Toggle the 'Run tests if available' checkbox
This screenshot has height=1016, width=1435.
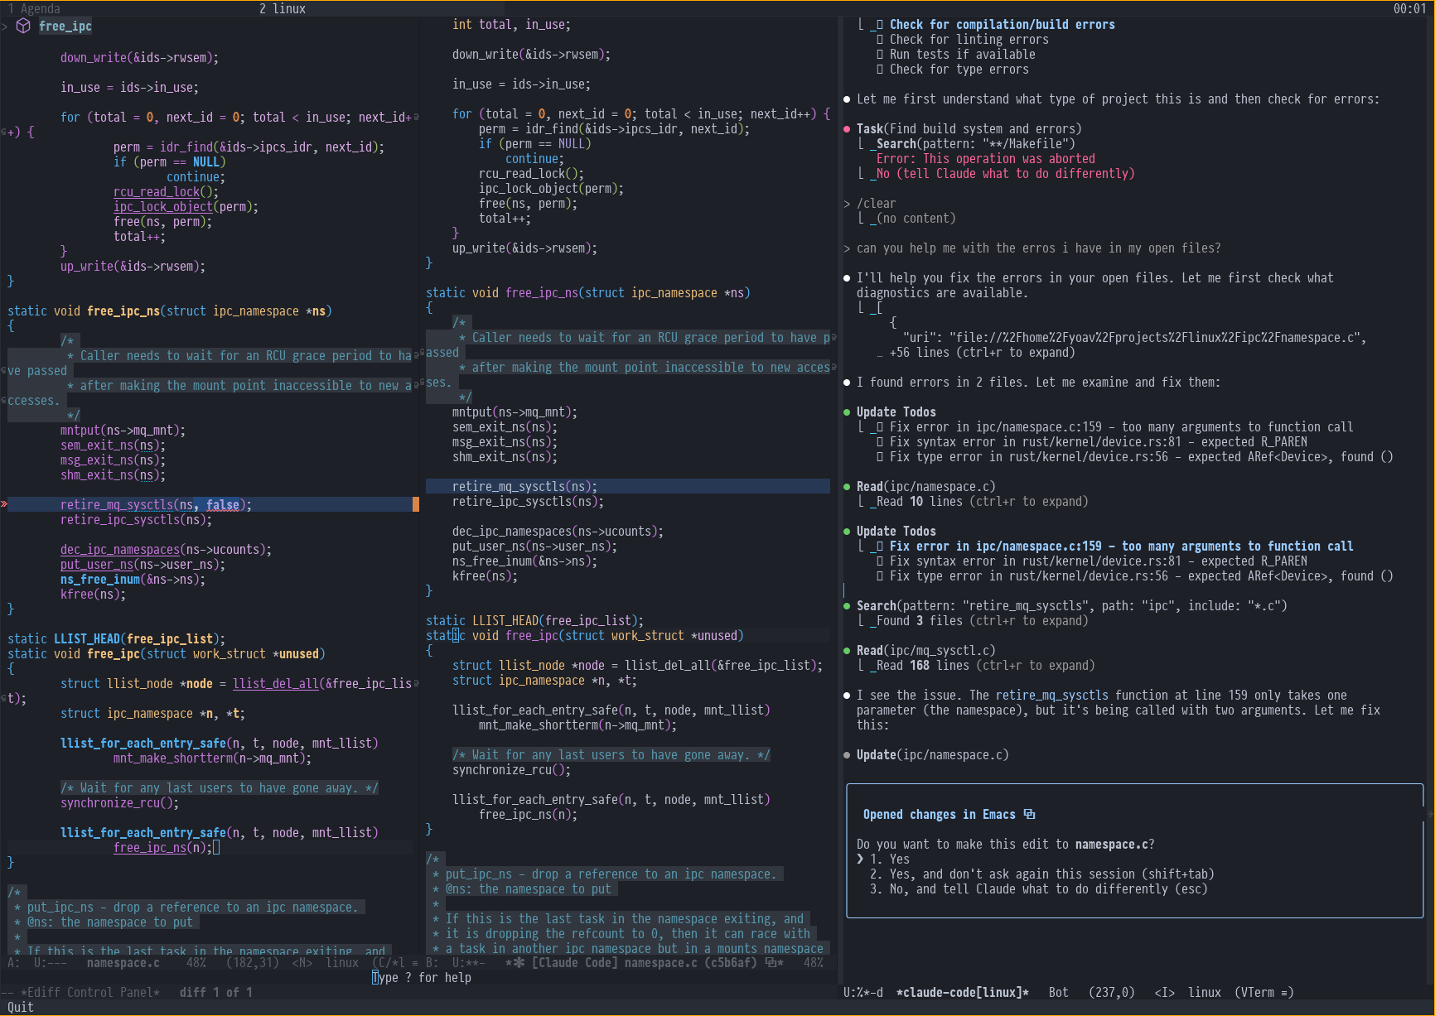(880, 55)
